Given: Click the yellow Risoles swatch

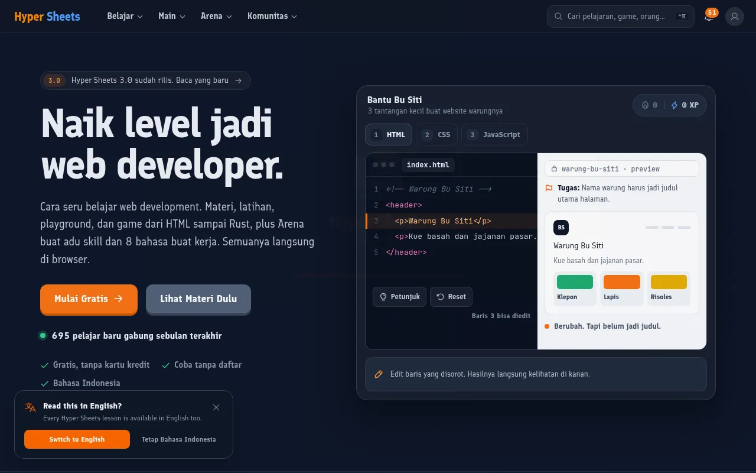Looking at the screenshot, I should pyautogui.click(x=669, y=282).
